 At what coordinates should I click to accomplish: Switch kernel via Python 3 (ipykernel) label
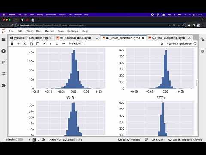179,43
